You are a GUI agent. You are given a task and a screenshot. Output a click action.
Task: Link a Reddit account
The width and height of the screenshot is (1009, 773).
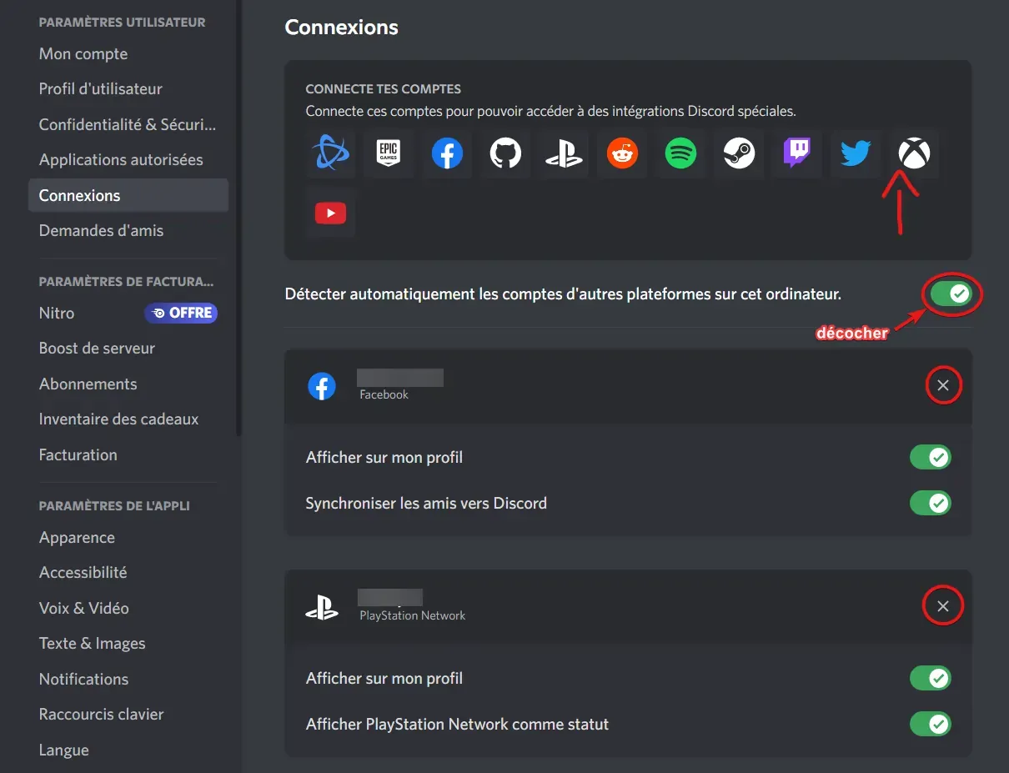pos(622,153)
